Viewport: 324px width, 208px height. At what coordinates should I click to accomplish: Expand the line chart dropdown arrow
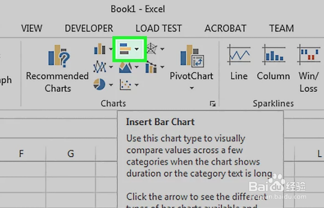click(x=111, y=67)
